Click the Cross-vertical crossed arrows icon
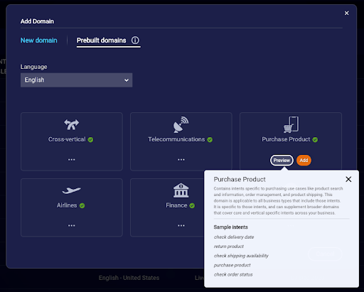The height and width of the screenshot is (292, 364). (x=71, y=124)
